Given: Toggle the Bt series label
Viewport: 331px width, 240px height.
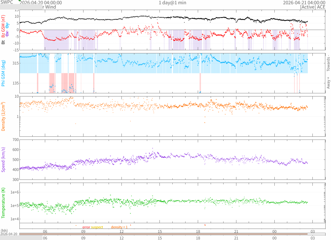Looking at the screenshot, I should click(3, 42).
